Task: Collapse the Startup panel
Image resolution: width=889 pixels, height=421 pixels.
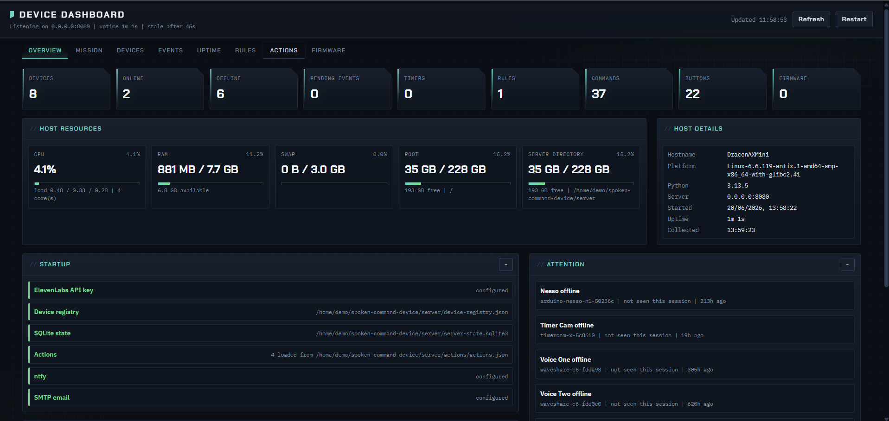Action: pos(506,264)
